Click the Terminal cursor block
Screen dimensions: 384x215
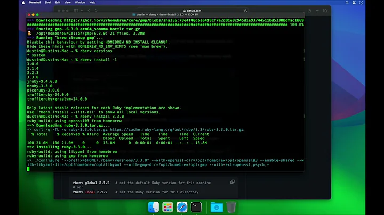(x=28, y=169)
